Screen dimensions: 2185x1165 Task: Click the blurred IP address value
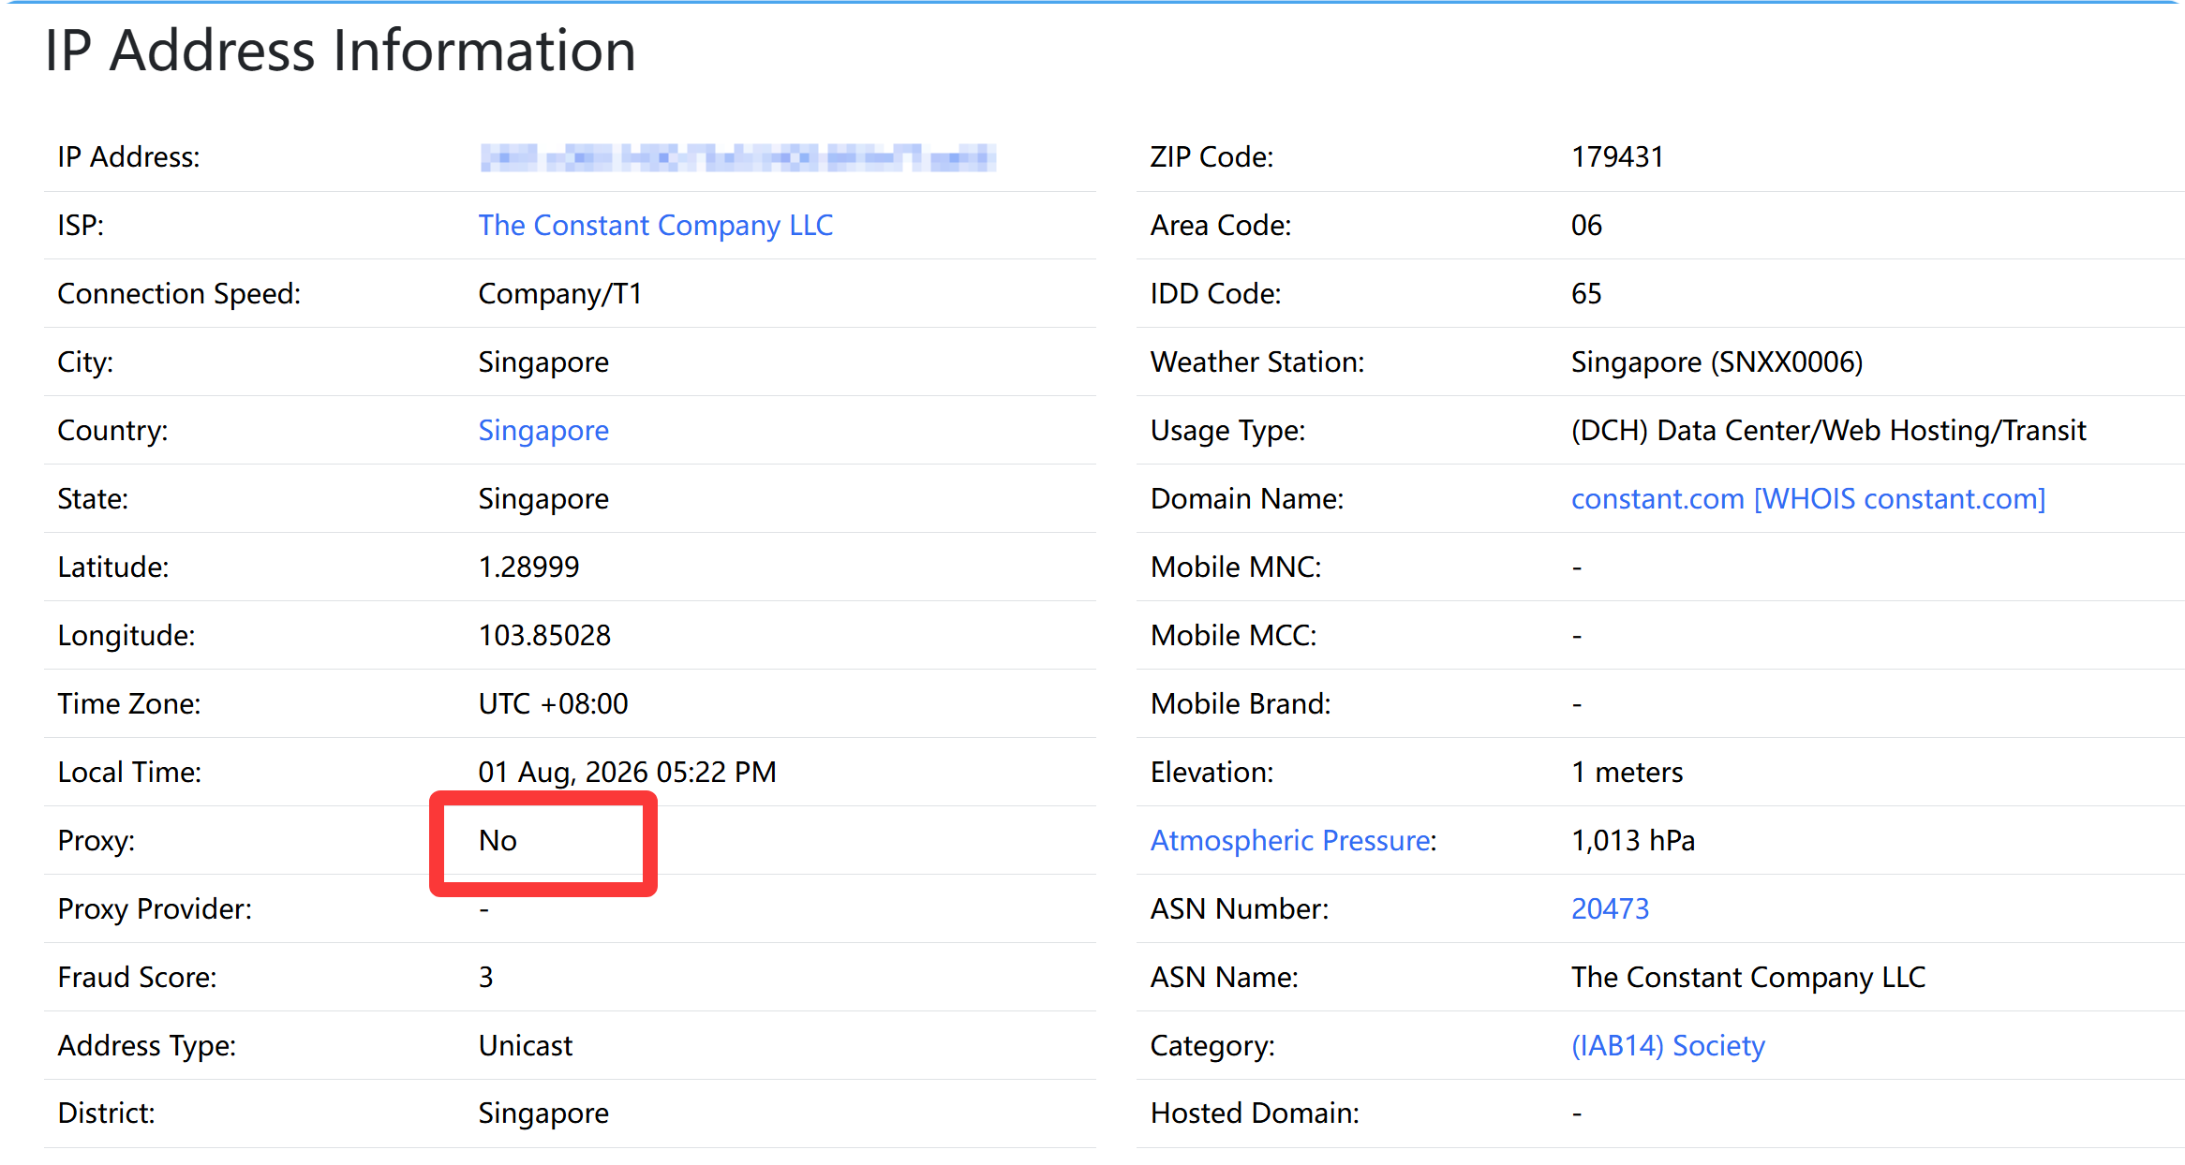pyautogui.click(x=737, y=157)
